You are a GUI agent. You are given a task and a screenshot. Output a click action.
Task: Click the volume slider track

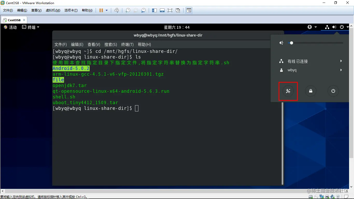coord(315,43)
